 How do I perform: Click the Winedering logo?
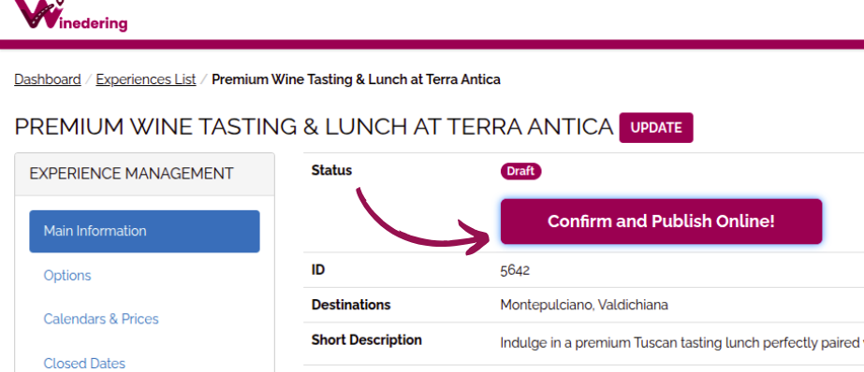coord(70,15)
